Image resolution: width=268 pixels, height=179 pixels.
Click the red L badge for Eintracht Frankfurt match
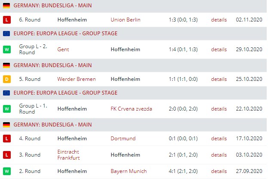tap(6, 154)
